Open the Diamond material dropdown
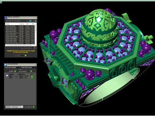155x116 pixels. 14,107
